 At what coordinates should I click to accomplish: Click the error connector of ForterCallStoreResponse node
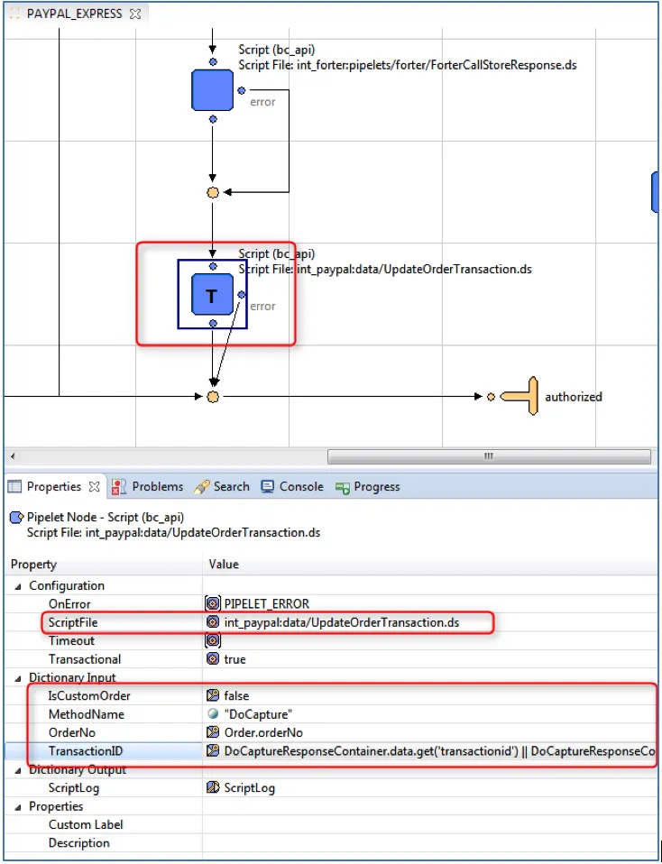pyautogui.click(x=242, y=90)
